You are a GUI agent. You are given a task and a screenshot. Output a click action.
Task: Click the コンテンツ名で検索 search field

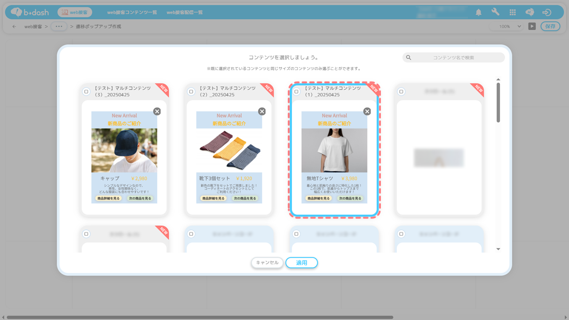453,57
